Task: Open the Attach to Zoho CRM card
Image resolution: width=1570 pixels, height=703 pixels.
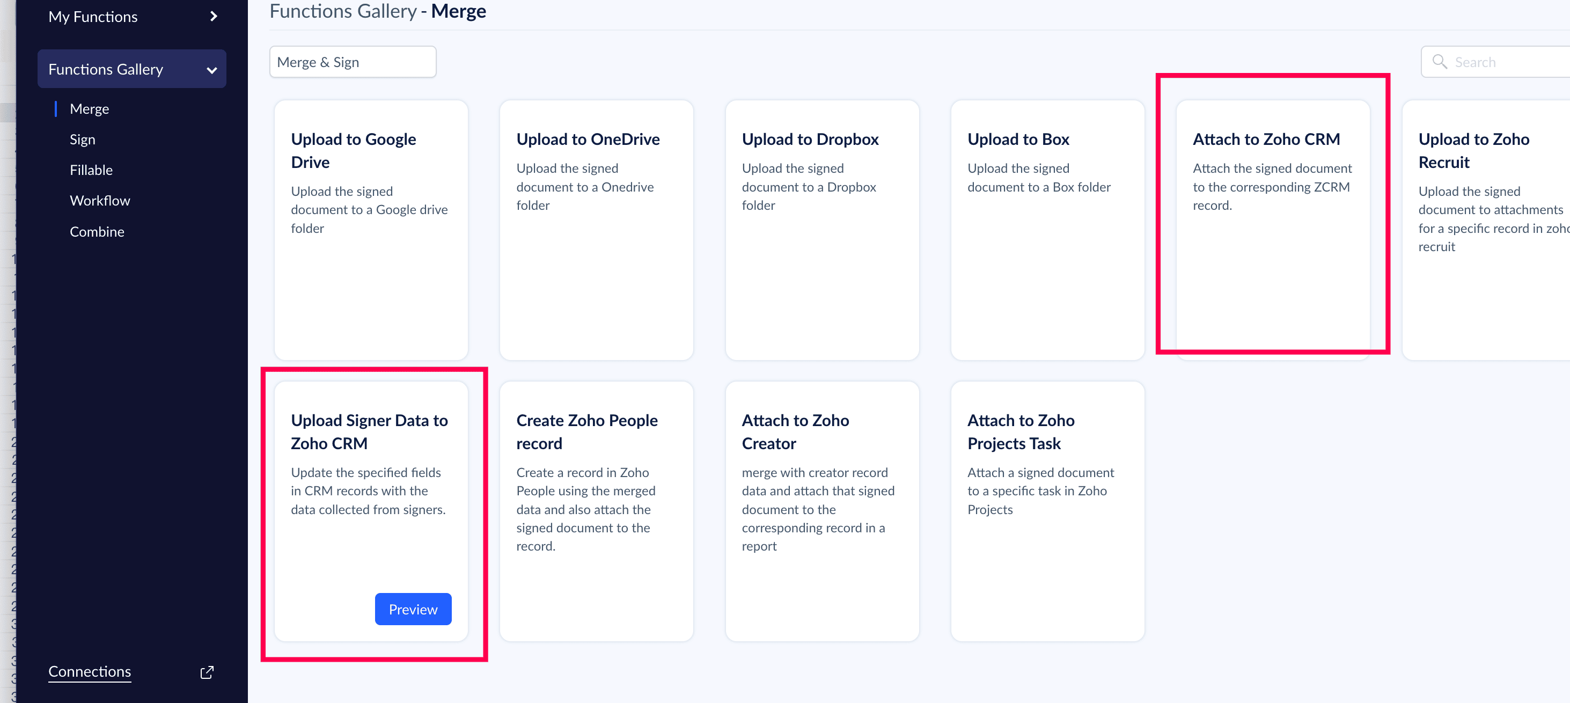Action: click(x=1273, y=229)
